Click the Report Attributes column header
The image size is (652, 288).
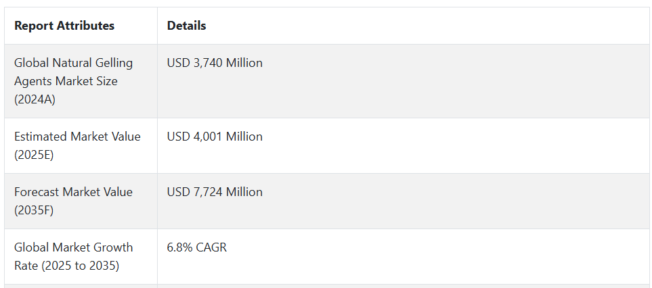[64, 26]
